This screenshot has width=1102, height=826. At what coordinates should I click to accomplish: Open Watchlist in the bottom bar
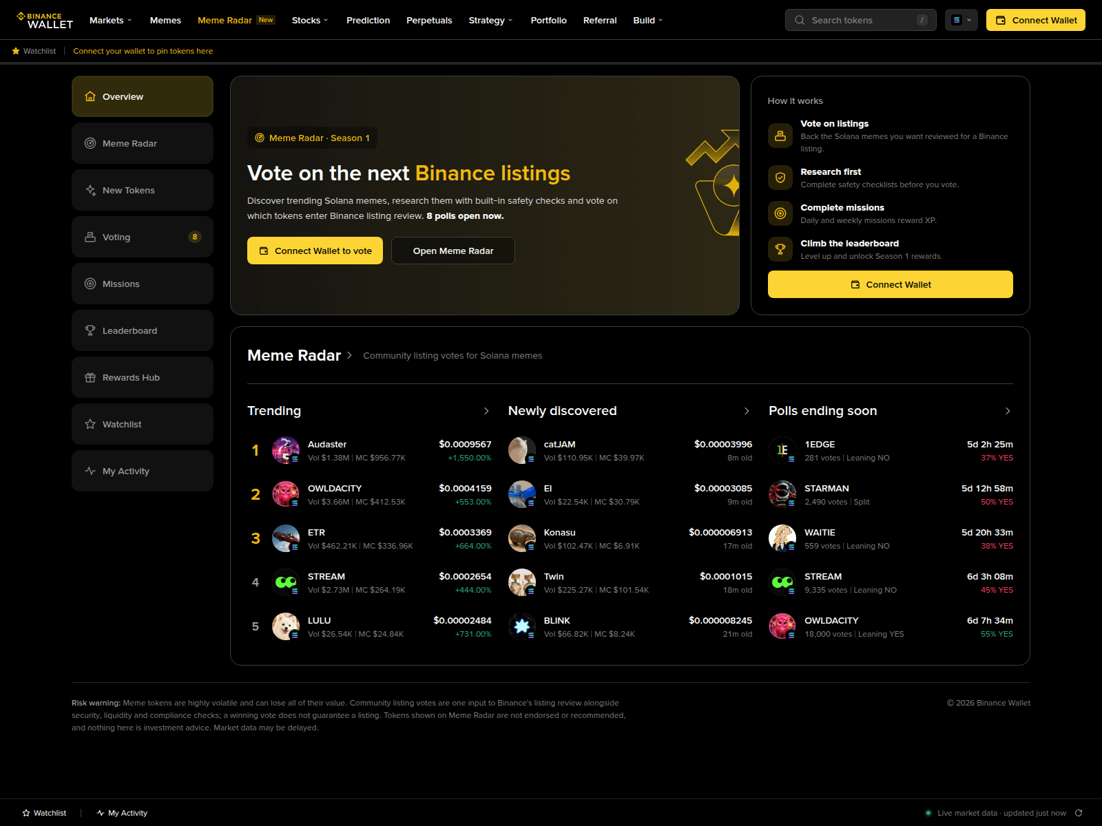click(x=44, y=813)
